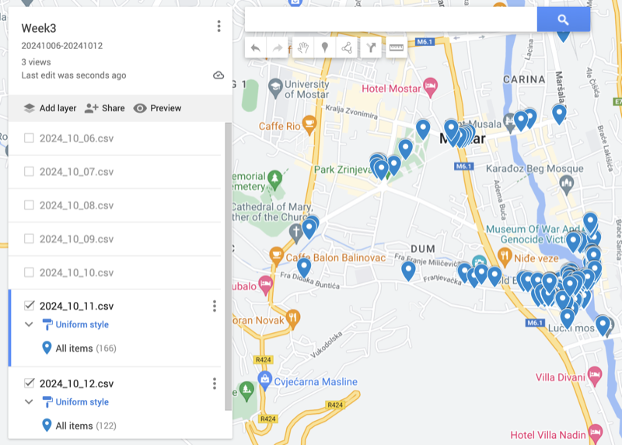The width and height of the screenshot is (622, 445).
Task: Select the measure distances ruler tool
Action: pyautogui.click(x=397, y=48)
